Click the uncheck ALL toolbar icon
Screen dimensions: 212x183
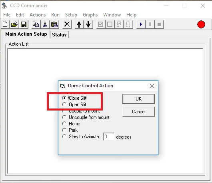point(128,24)
